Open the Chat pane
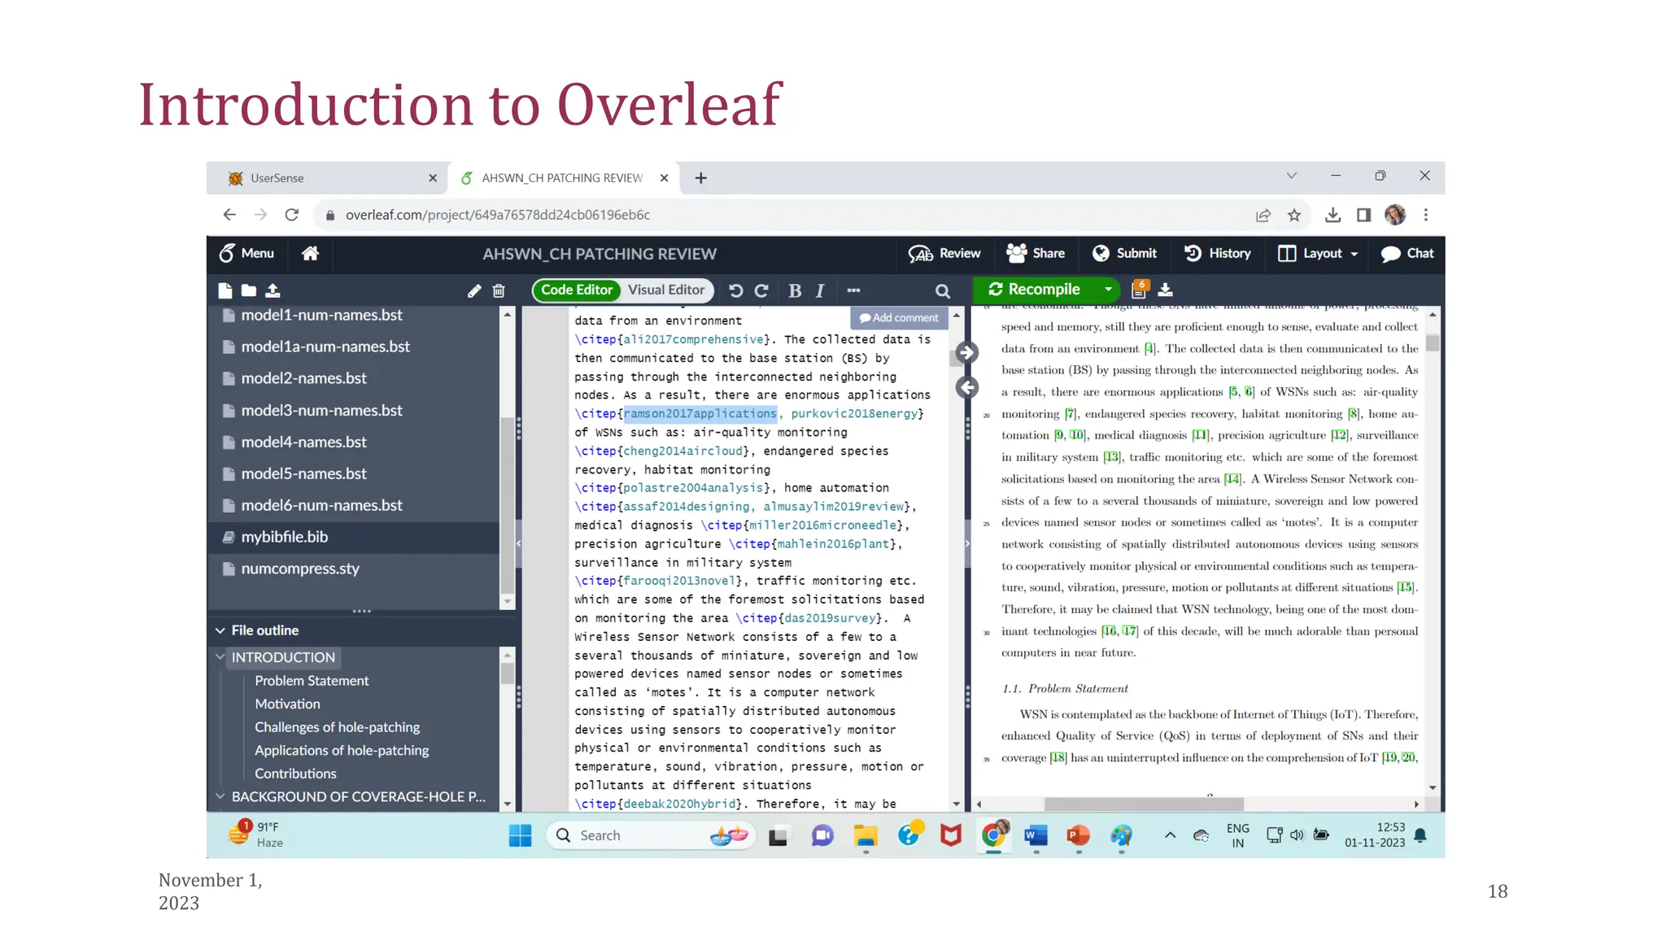Screen dimensions: 1666x937 [1407, 253]
